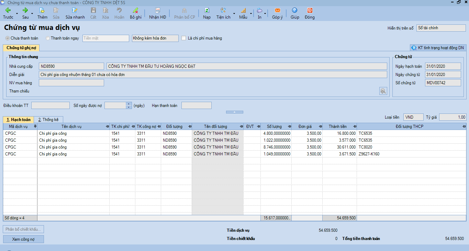Select the Chứng từ ghi nợ tab
469x251 pixels.
[x=21, y=48]
